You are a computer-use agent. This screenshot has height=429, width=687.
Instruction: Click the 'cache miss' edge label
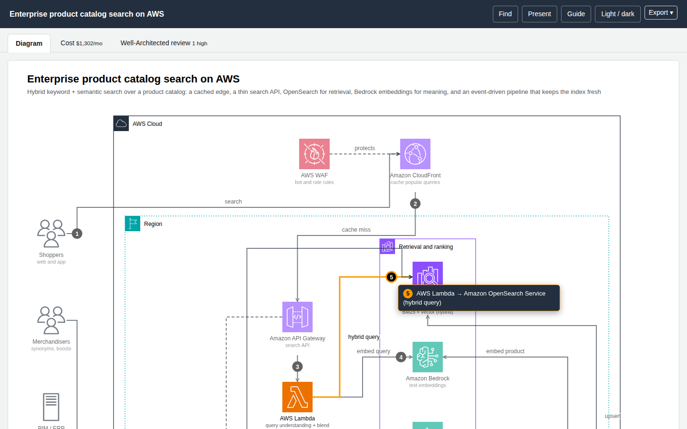[x=356, y=230]
